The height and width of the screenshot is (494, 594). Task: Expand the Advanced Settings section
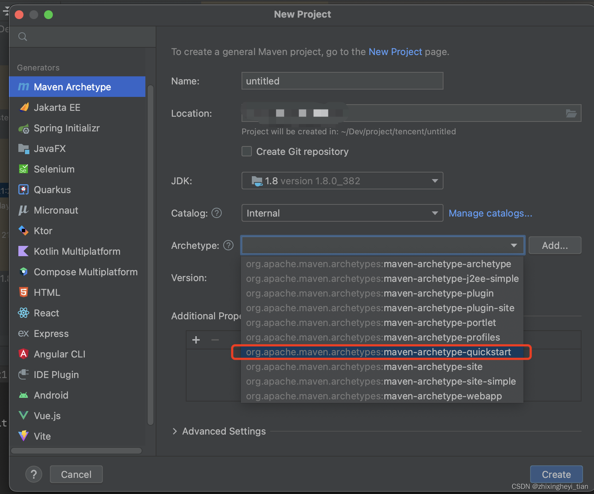coord(175,431)
